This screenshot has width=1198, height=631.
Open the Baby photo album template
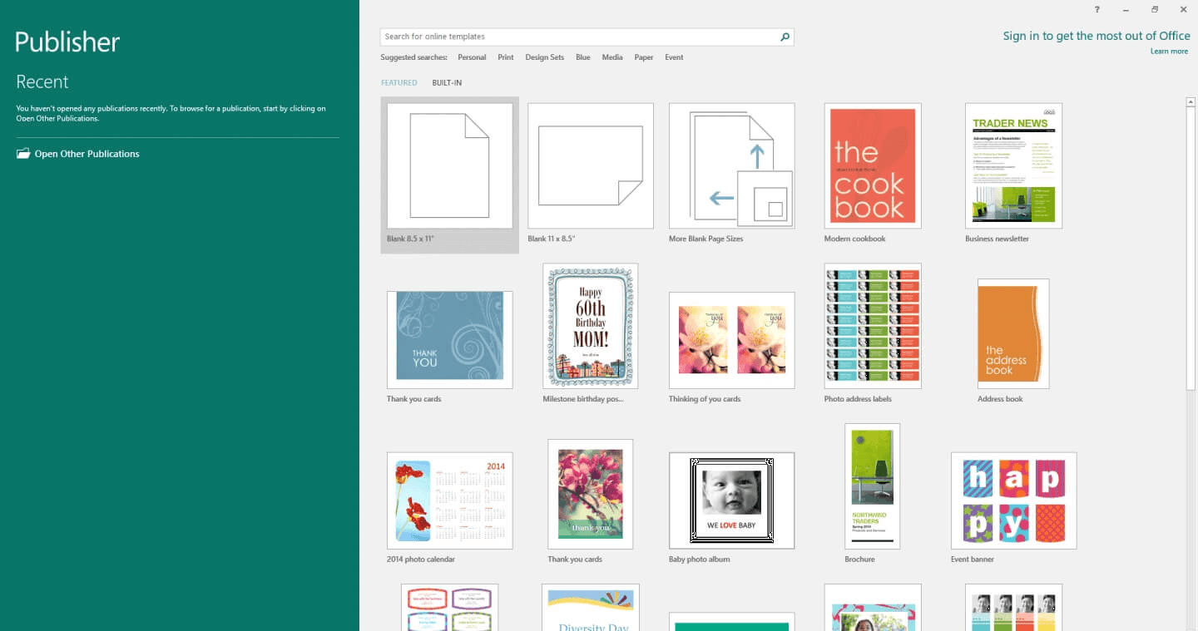pos(731,500)
